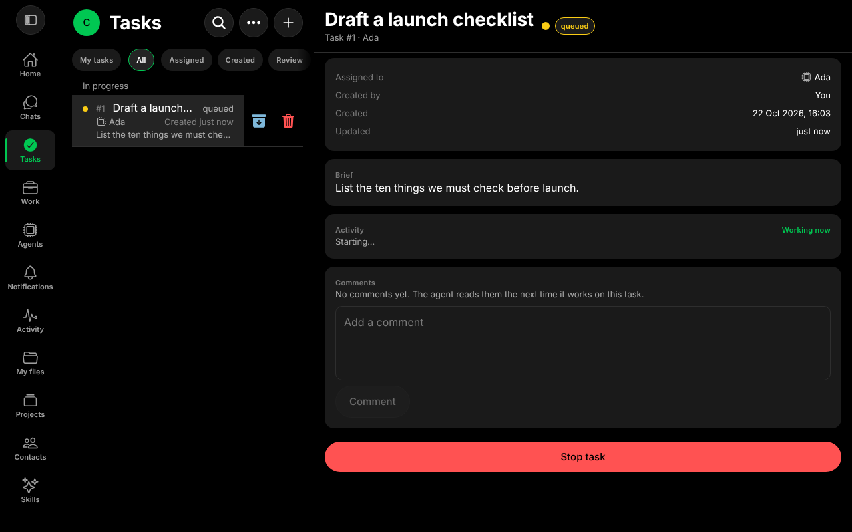Click the Comment submit button
This screenshot has height=532, width=852.
pyautogui.click(x=373, y=402)
